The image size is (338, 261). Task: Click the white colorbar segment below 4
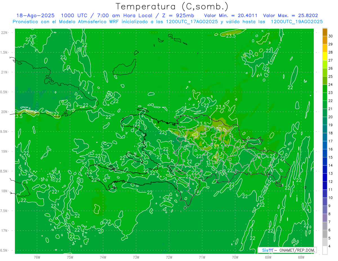[x=325, y=250]
